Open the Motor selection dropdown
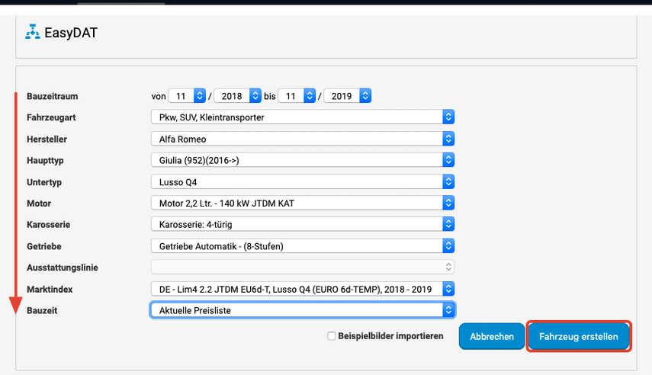This screenshot has width=652, height=375. [303, 203]
